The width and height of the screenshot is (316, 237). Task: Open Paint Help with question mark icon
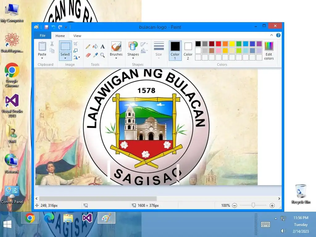278,35
